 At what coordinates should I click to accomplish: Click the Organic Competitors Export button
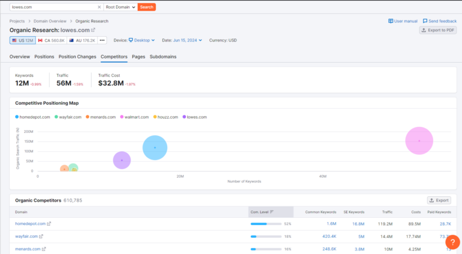point(439,200)
